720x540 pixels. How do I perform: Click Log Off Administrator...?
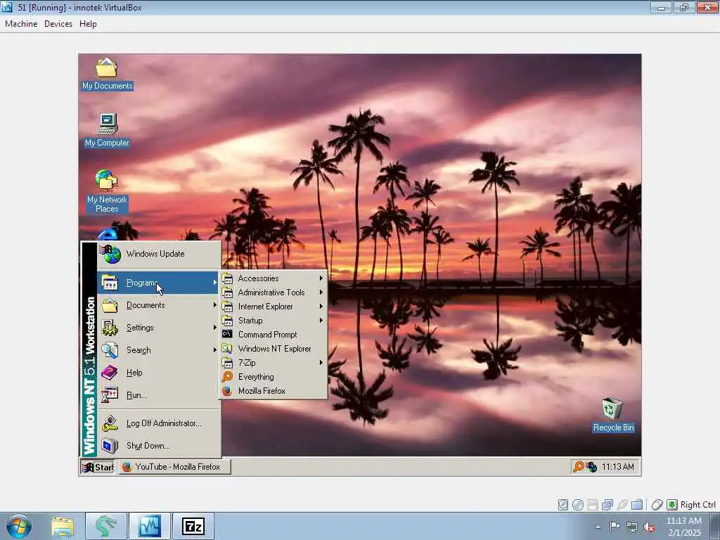point(159,423)
